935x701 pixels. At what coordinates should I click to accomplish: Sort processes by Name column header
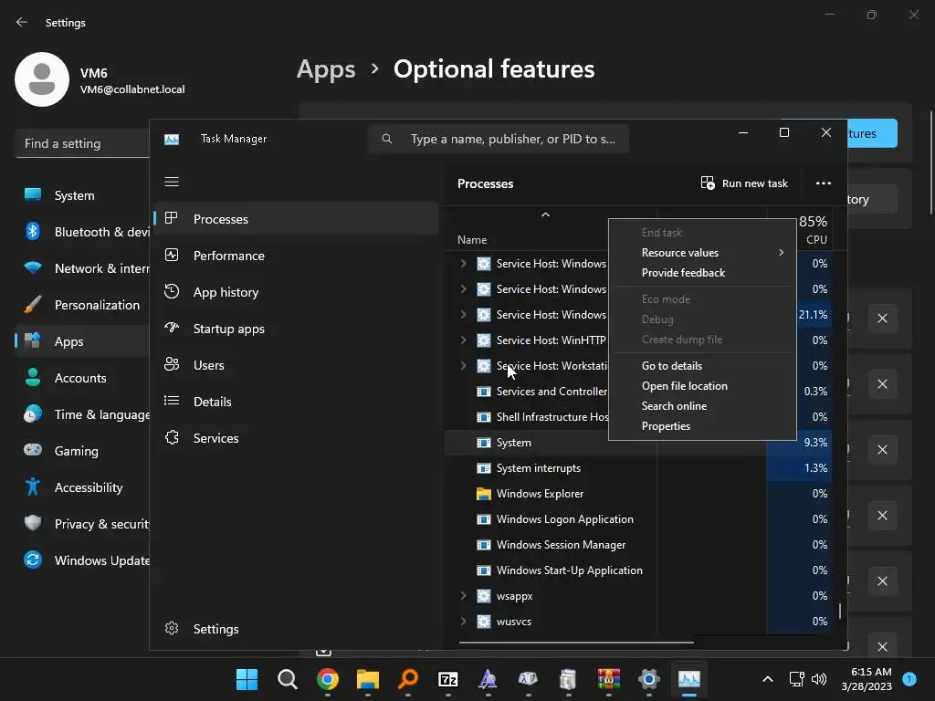click(x=472, y=240)
